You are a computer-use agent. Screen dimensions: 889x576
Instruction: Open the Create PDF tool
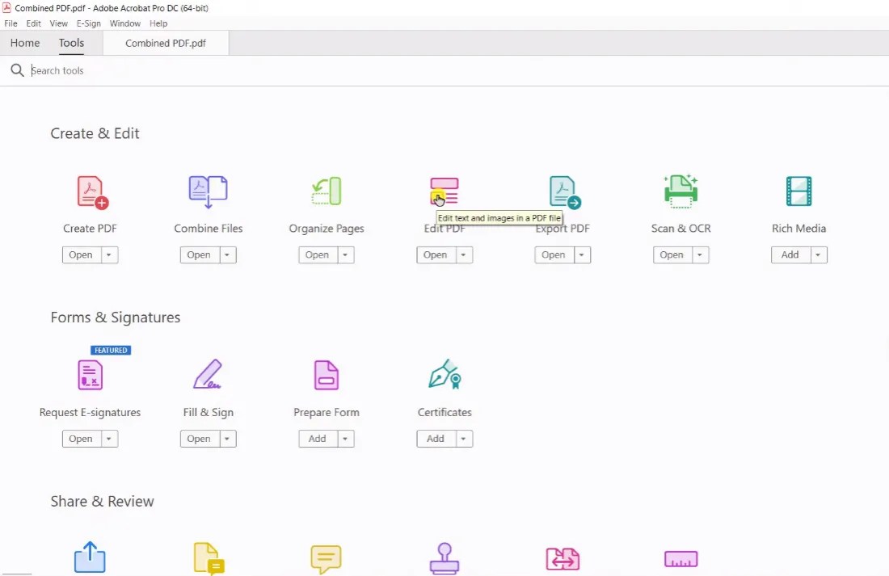(90, 191)
